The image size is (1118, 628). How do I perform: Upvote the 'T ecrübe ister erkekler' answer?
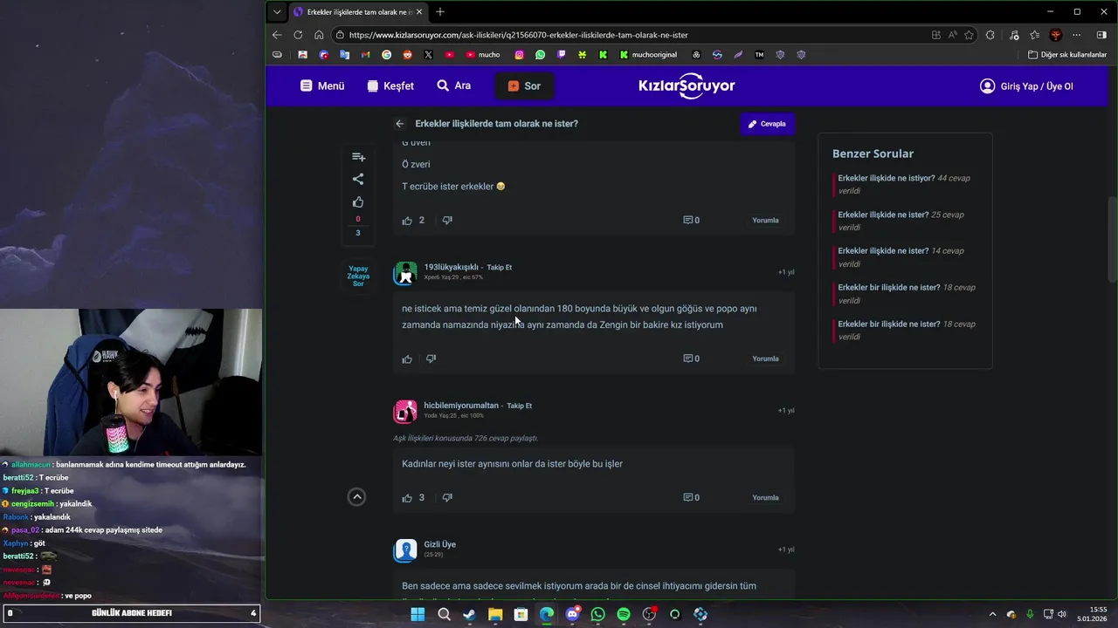click(x=407, y=221)
